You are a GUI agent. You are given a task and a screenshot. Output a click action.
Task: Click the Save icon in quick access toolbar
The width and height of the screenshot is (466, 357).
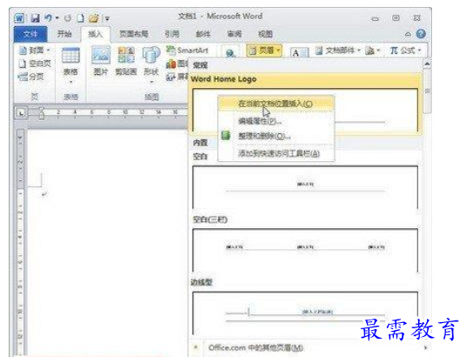[x=35, y=18]
